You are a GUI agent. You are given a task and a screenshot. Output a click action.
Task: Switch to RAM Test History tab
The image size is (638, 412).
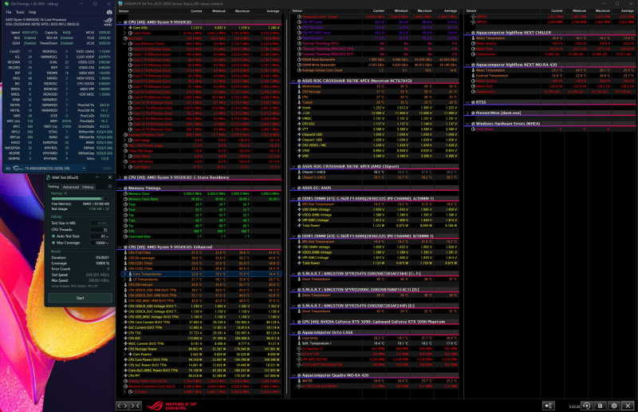88,187
